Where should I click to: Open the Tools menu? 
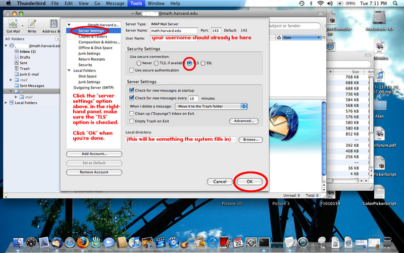pos(136,3)
